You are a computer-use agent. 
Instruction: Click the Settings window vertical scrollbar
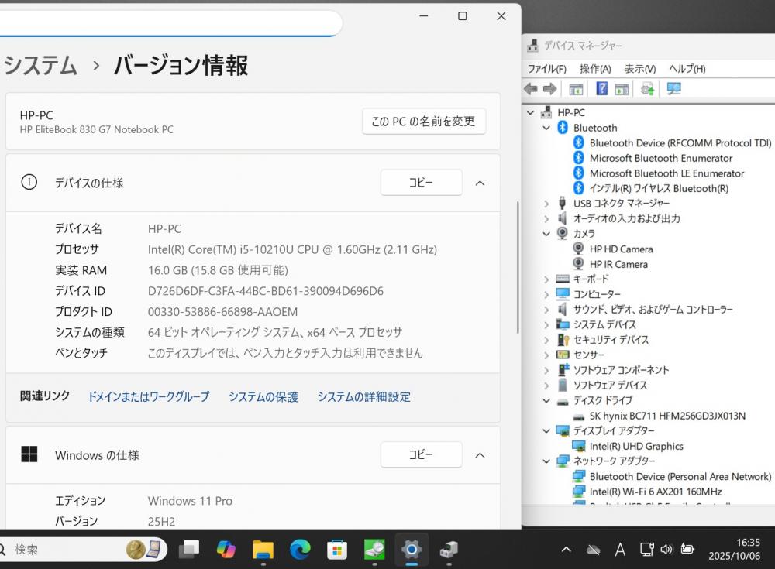[518, 267]
